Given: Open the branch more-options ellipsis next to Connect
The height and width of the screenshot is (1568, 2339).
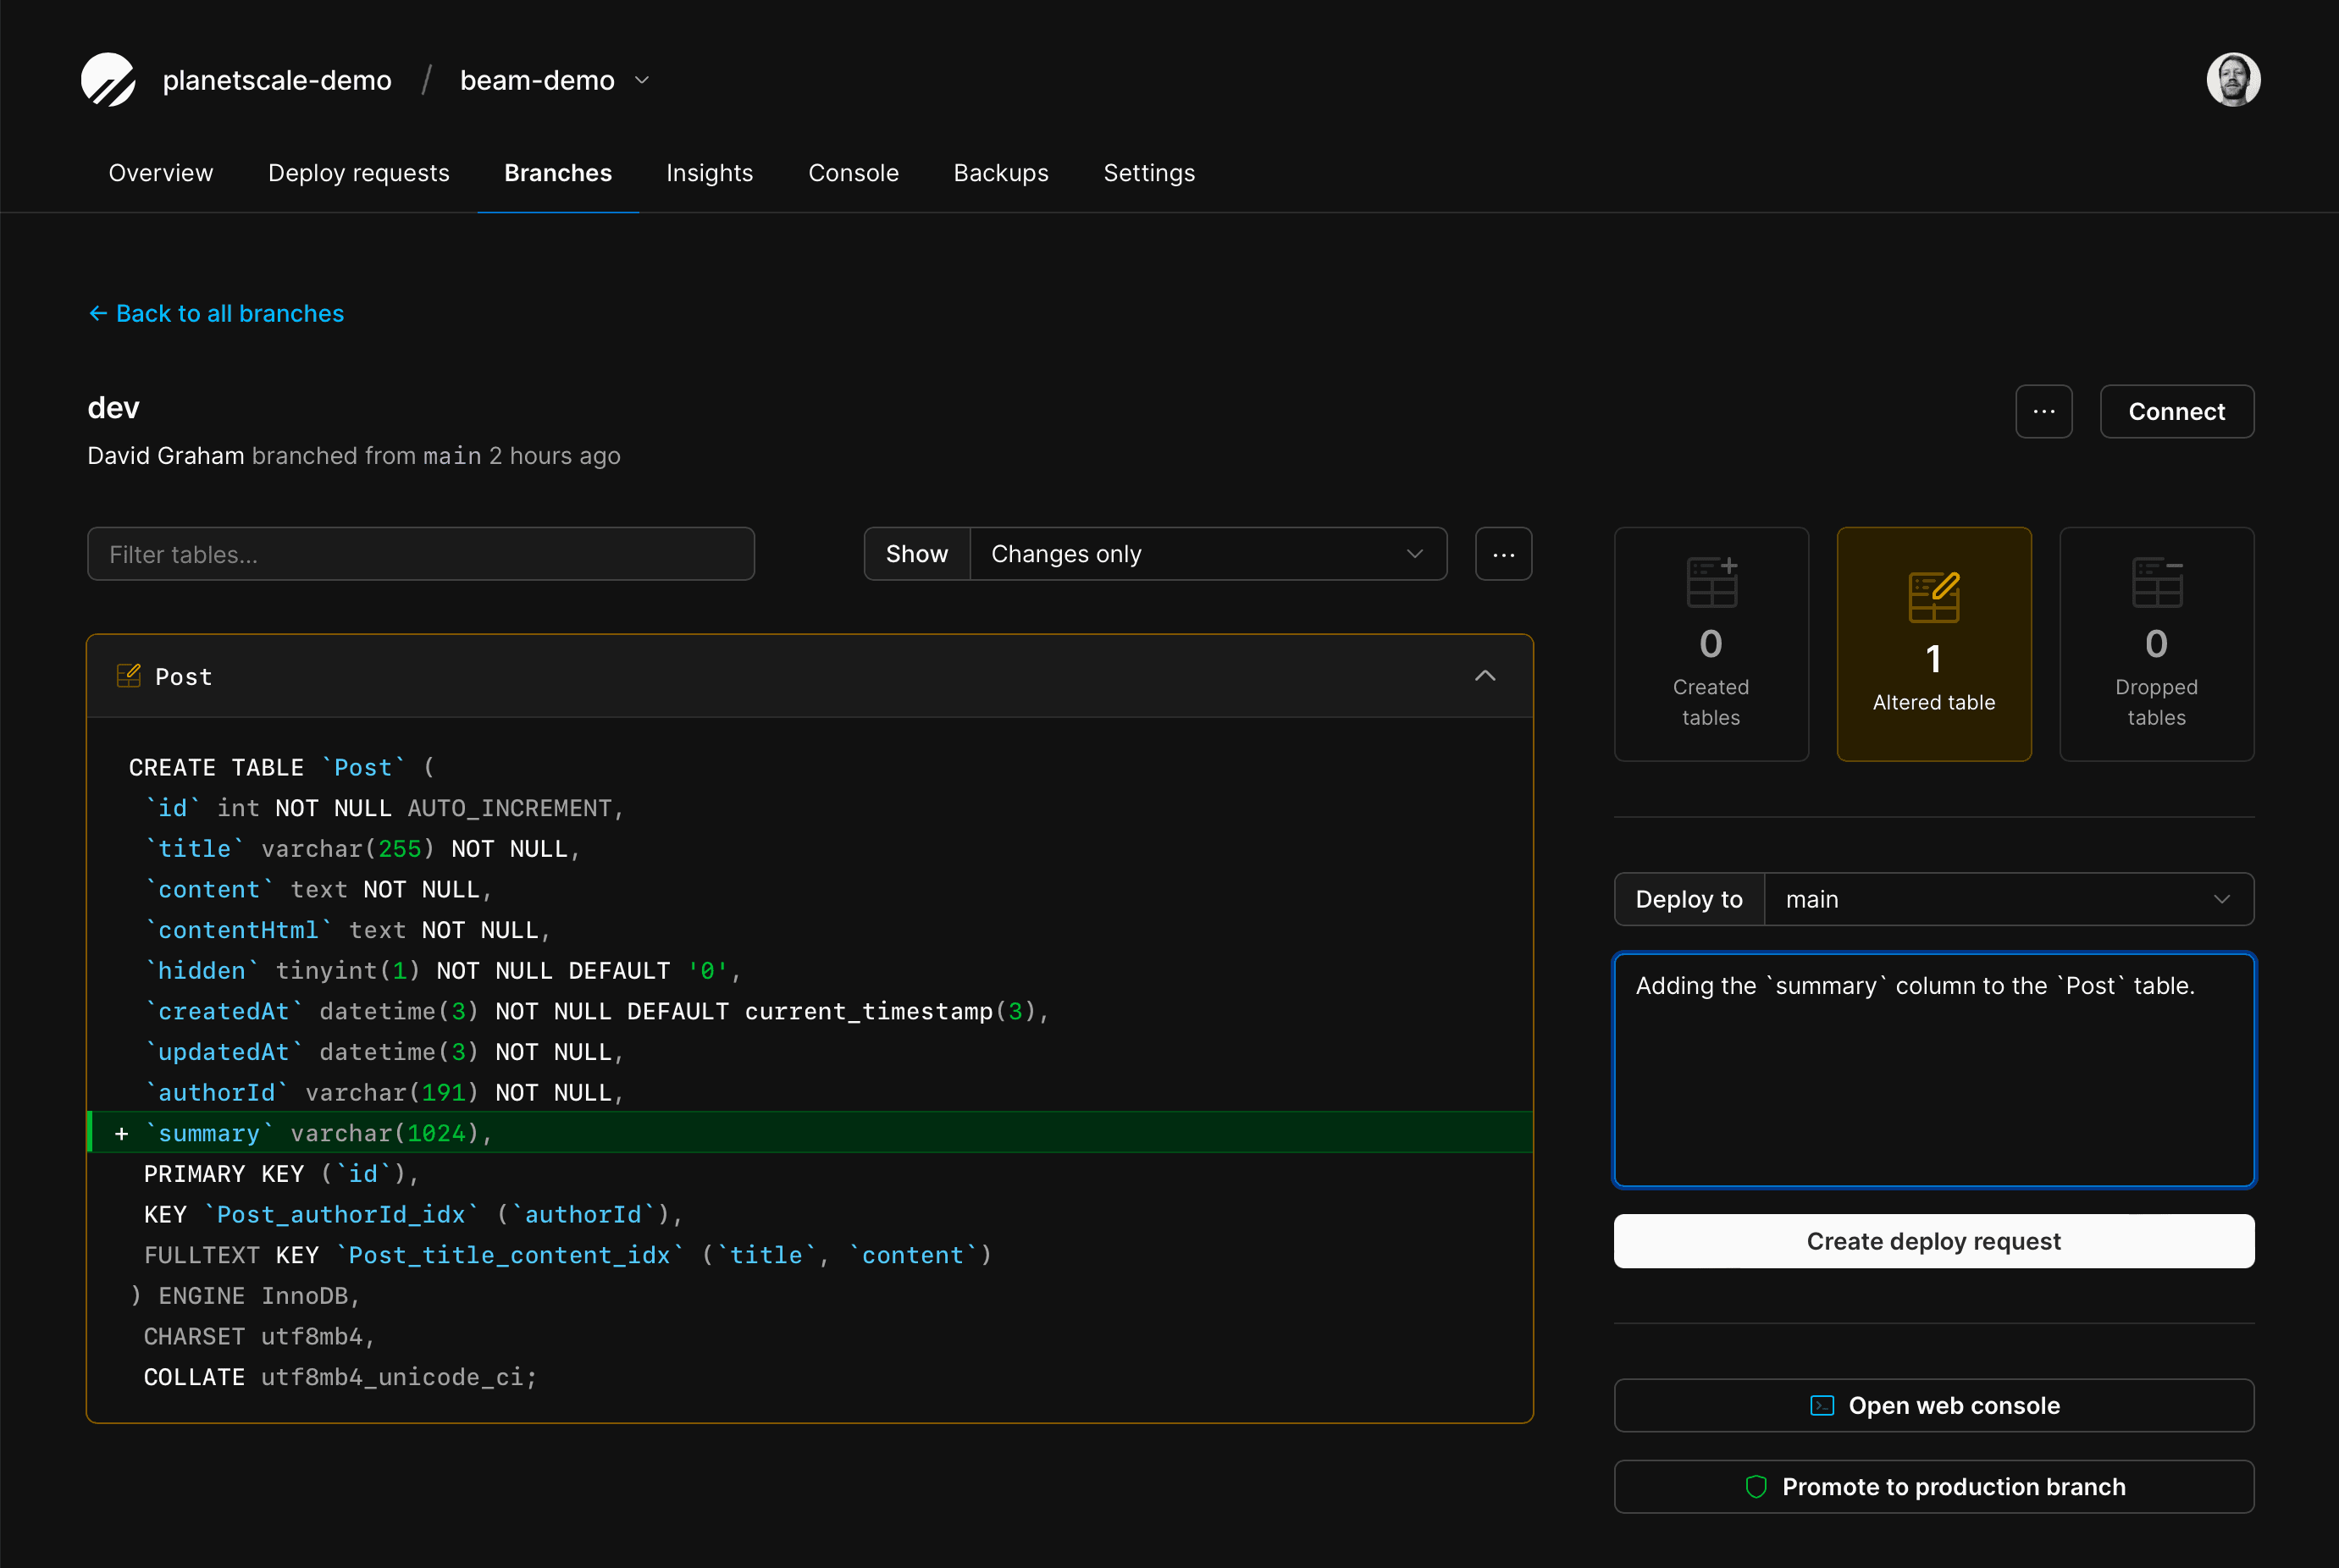Looking at the screenshot, I should click(x=2044, y=411).
